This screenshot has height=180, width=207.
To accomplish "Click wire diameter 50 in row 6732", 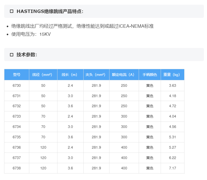I will (43, 106).
